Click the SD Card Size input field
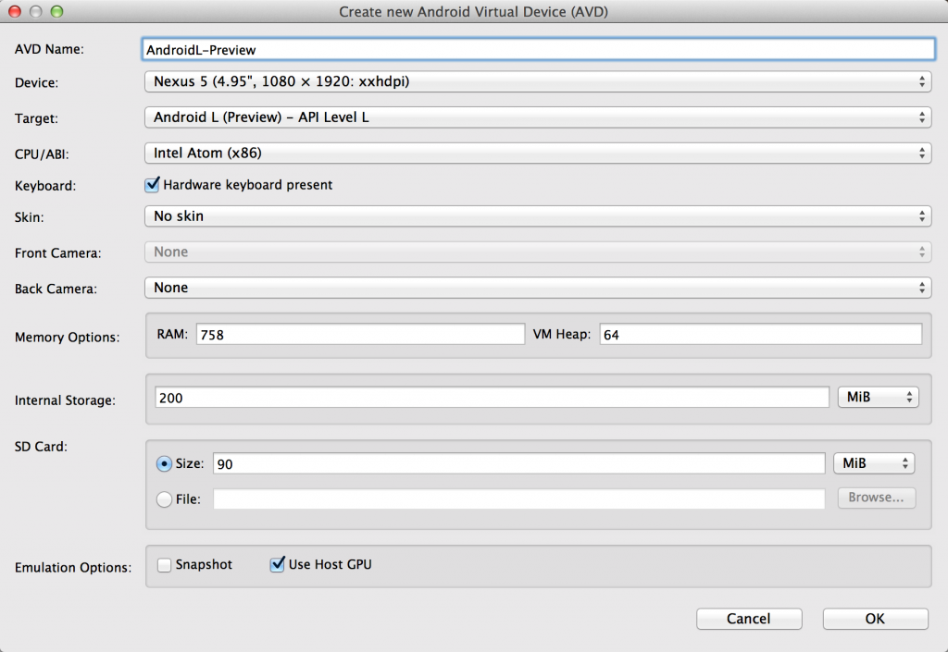Viewport: 948px width, 652px height. (x=518, y=463)
